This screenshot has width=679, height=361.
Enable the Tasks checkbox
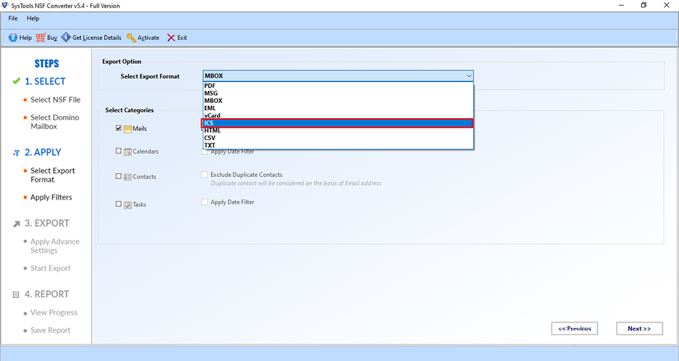pos(119,204)
